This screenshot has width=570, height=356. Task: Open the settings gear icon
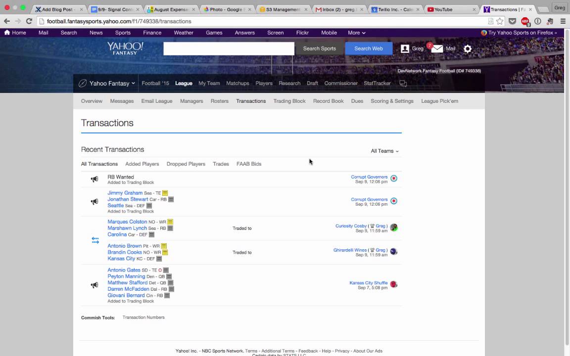[468, 48]
